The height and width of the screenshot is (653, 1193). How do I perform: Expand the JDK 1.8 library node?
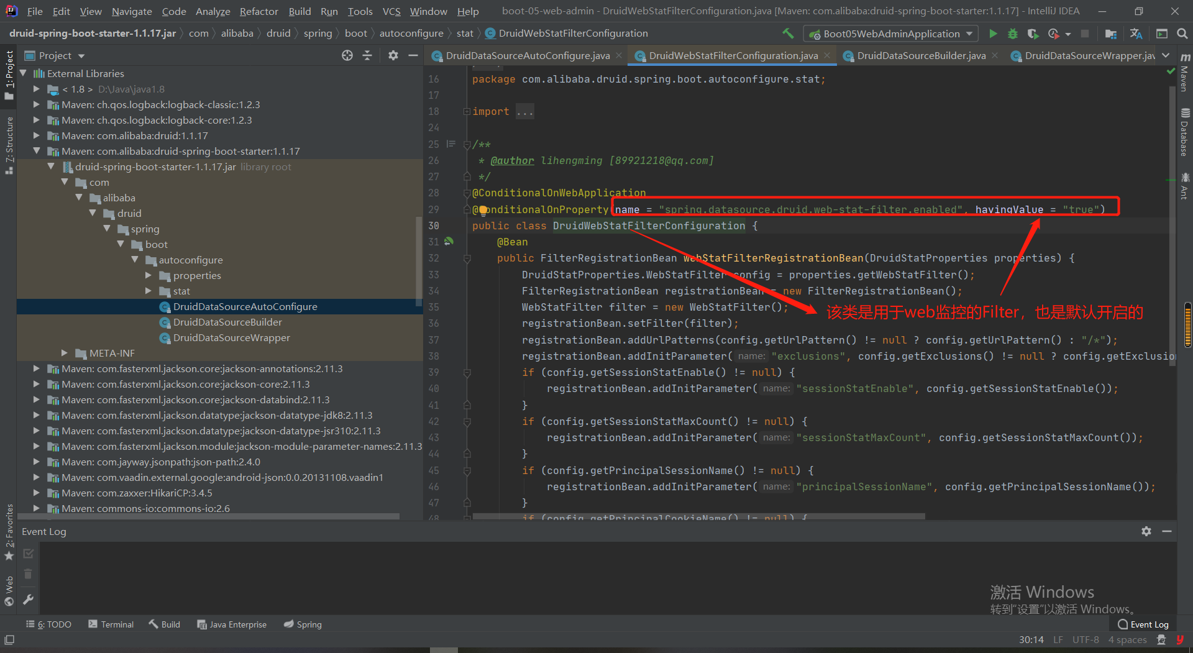[x=37, y=89]
